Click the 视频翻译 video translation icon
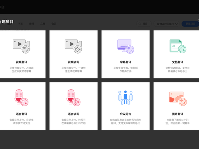This screenshot has width=199, height=149. tap(21, 46)
